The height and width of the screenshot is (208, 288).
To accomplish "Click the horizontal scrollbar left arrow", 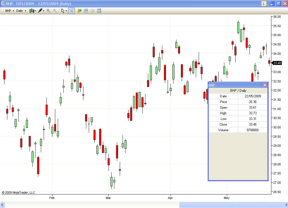I will click(2, 205).
